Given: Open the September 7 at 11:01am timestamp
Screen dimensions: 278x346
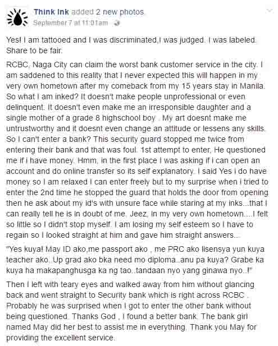Looking at the screenshot, I should (71, 23).
